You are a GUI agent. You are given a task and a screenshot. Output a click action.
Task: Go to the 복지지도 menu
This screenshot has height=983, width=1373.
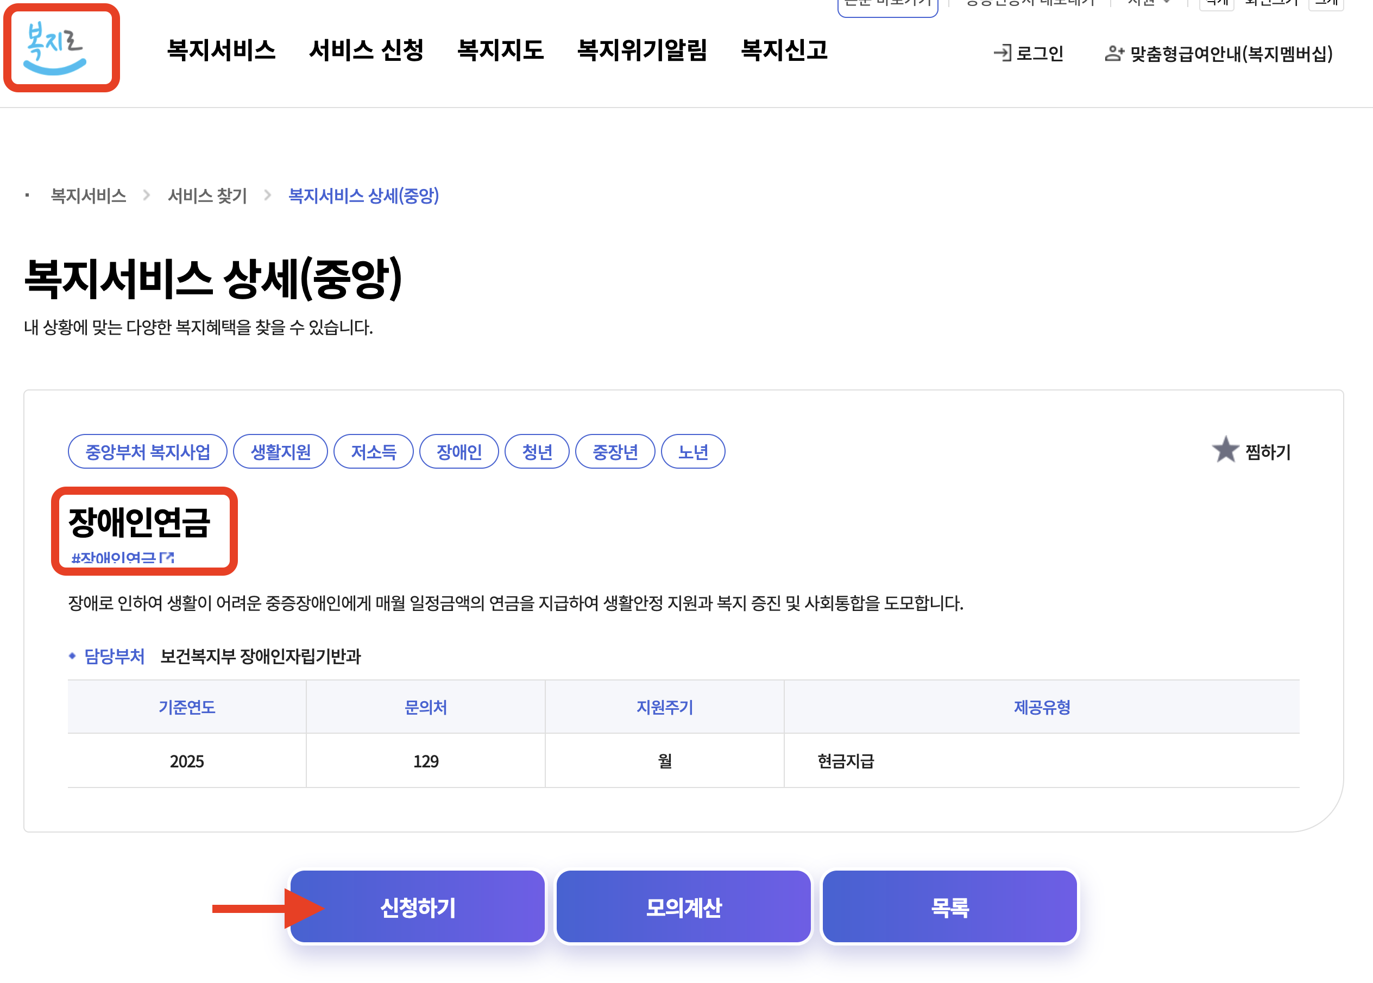click(x=500, y=51)
